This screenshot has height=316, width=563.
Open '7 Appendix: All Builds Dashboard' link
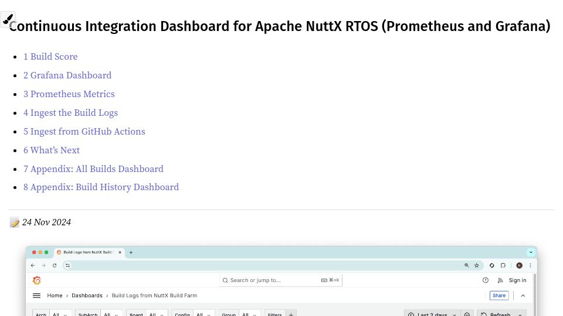point(93,169)
